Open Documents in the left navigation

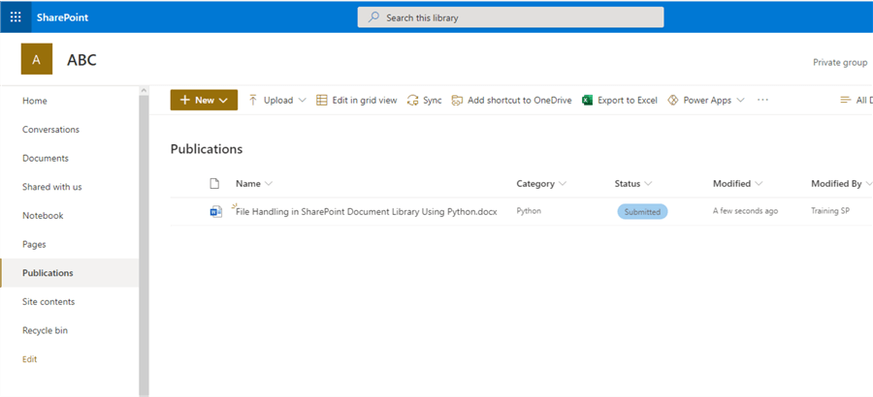(x=46, y=158)
